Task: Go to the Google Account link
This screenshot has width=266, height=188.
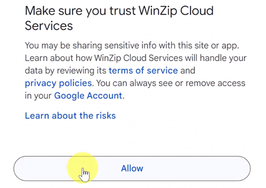Action: click(x=88, y=96)
